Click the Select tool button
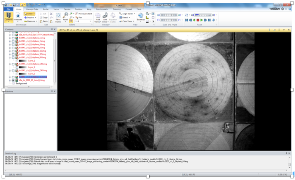The image size is (295, 180). [28, 14]
